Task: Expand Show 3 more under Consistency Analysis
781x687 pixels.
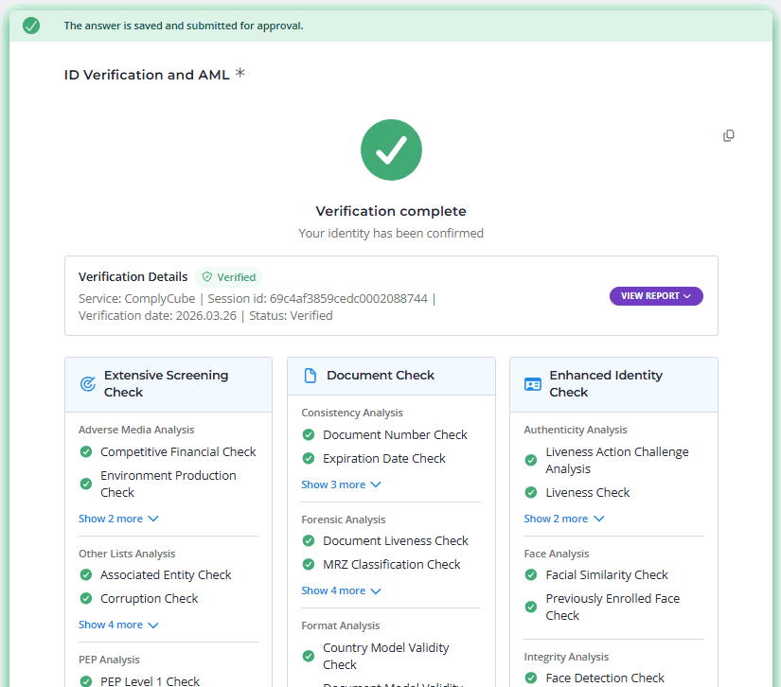Action: pyautogui.click(x=341, y=484)
